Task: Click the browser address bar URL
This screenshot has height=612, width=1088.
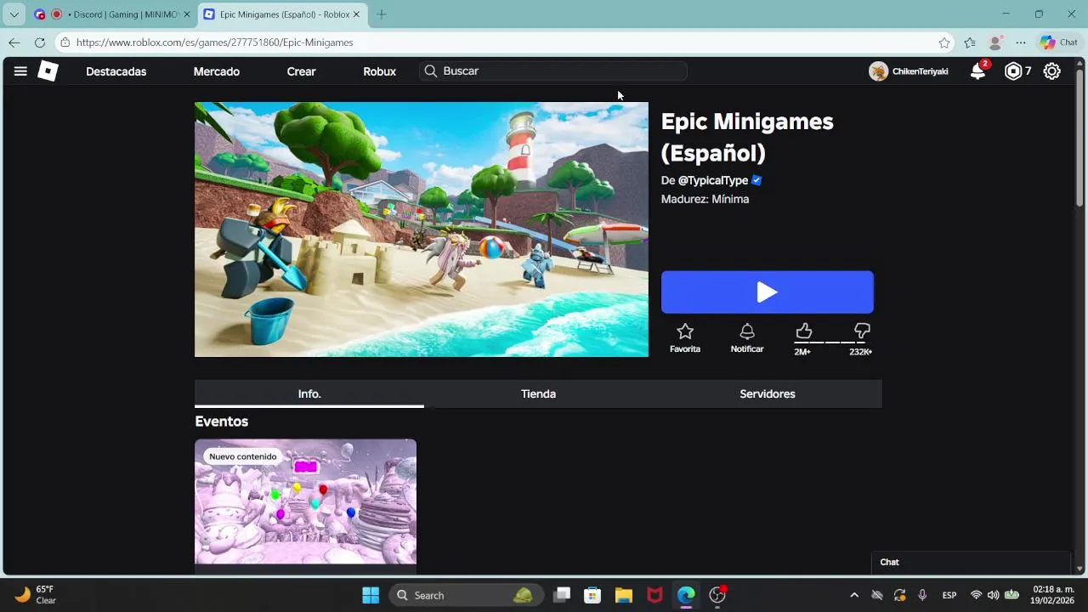Action: (x=214, y=42)
